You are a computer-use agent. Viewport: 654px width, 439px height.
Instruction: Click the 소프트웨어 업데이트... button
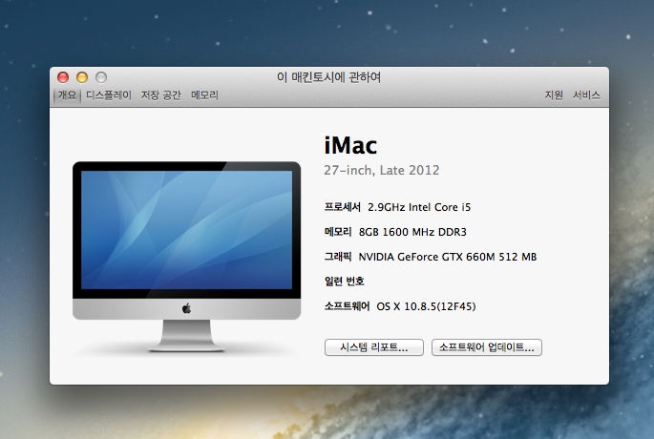487,347
